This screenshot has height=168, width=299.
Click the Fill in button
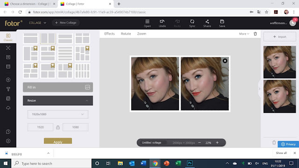coord(58,87)
